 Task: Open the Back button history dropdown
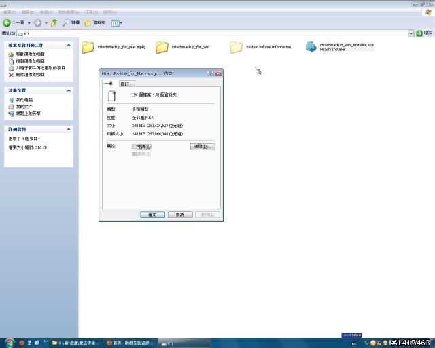pos(29,23)
